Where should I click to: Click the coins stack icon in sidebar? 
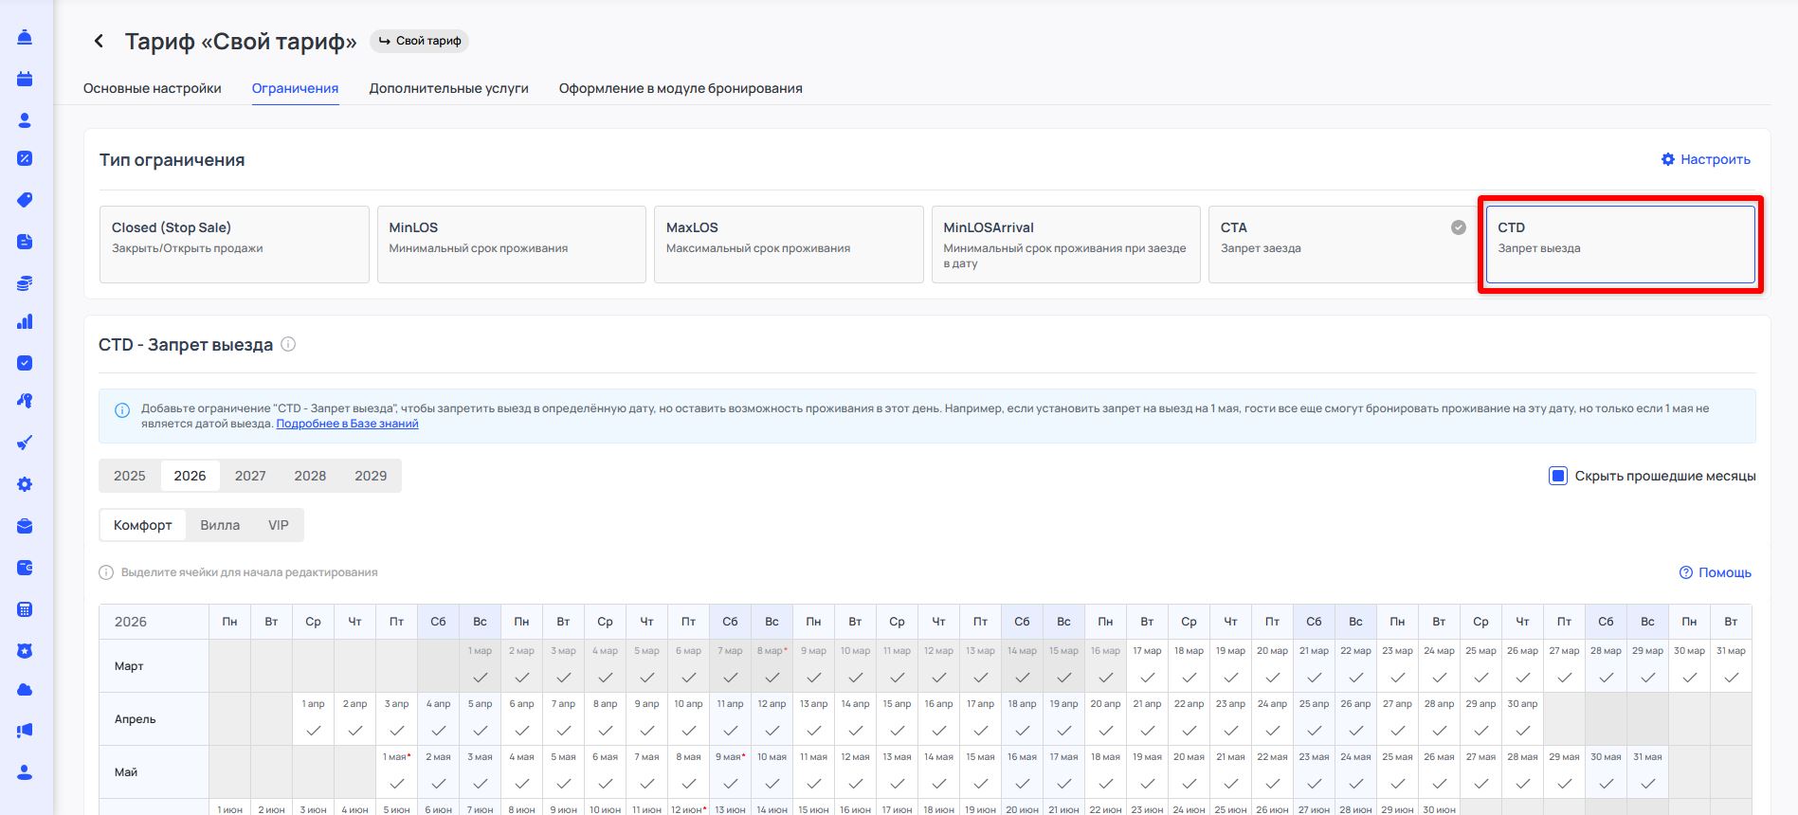pyautogui.click(x=26, y=282)
